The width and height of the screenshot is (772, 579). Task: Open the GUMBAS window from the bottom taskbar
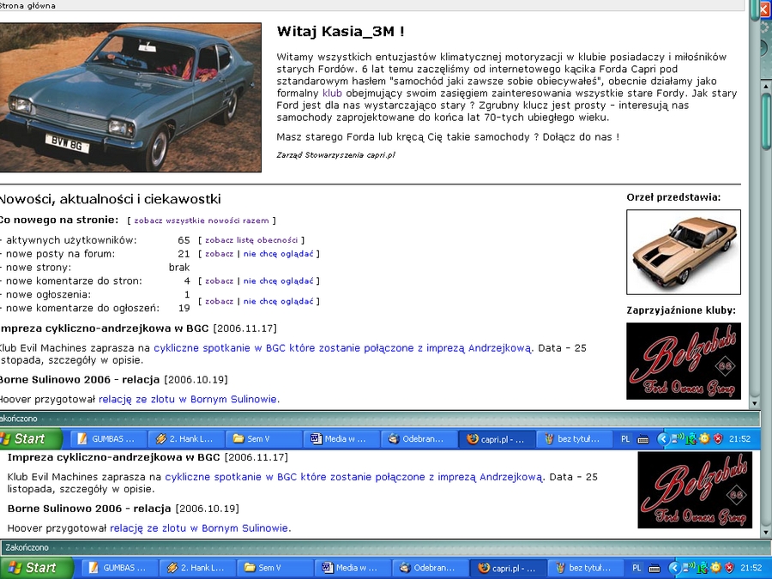point(120,568)
